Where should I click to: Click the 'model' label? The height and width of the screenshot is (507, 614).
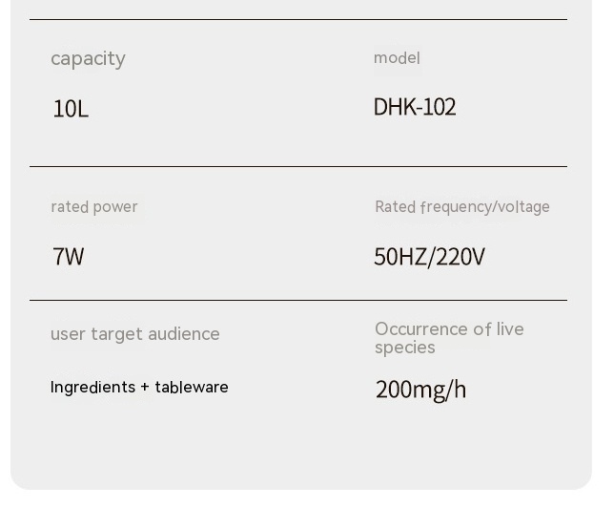coord(397,58)
